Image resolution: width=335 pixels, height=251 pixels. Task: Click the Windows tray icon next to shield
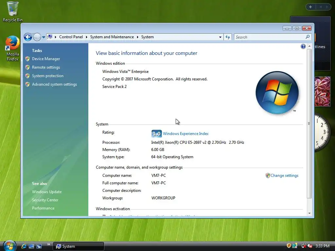click(x=295, y=246)
